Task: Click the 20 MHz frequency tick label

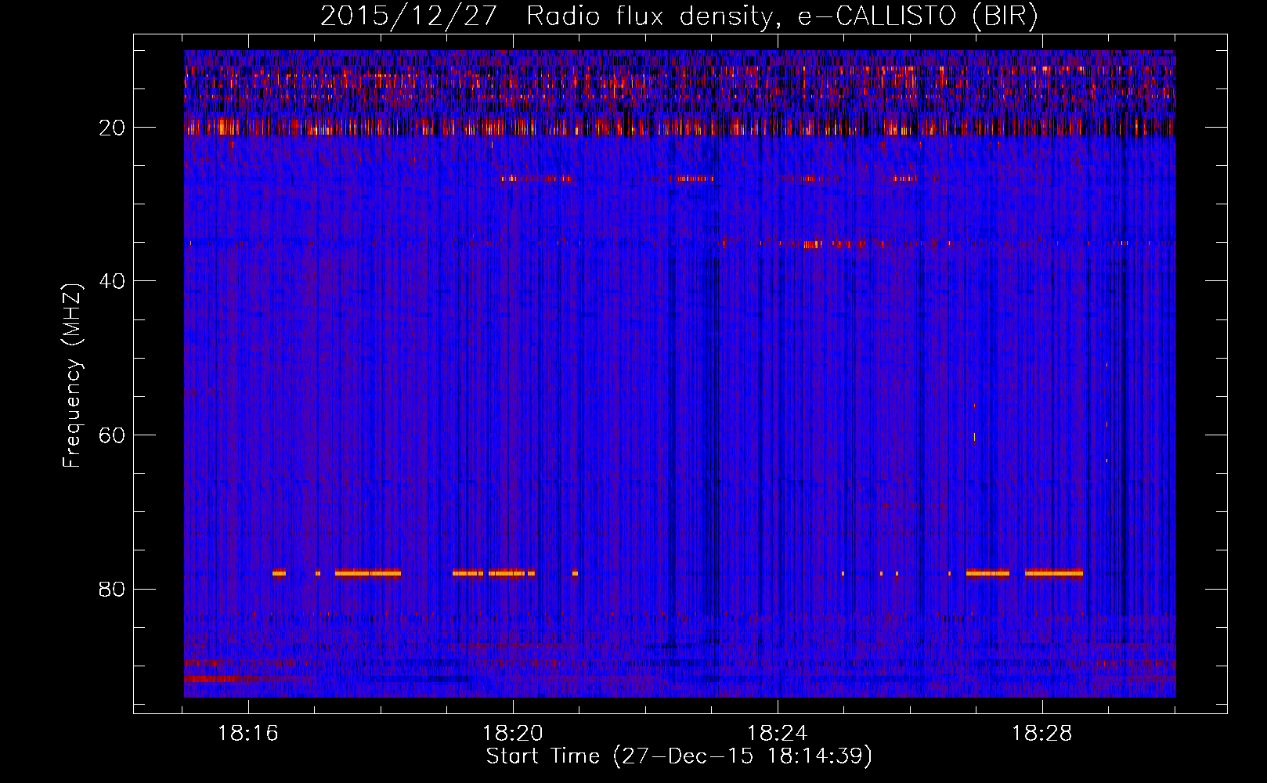Action: click(112, 128)
